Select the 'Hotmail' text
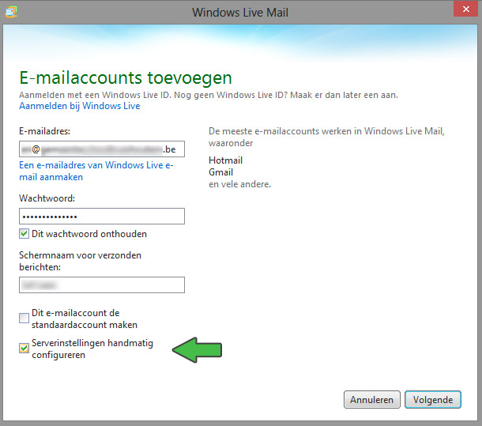Screen dimensions: 482x426 tap(226, 160)
